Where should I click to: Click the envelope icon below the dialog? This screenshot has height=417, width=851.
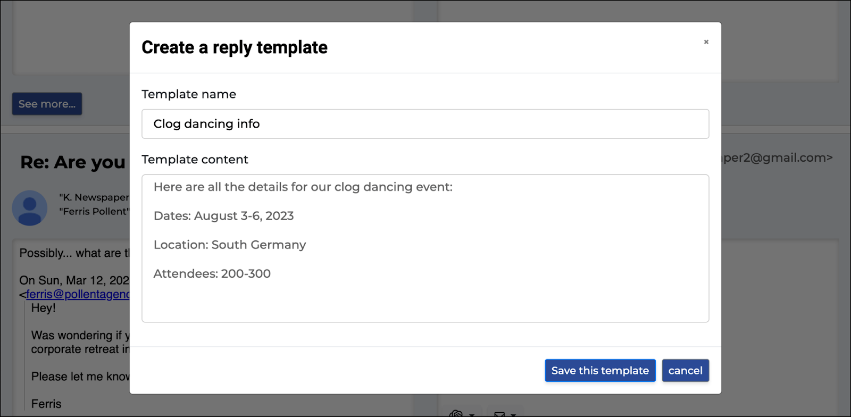(x=499, y=414)
